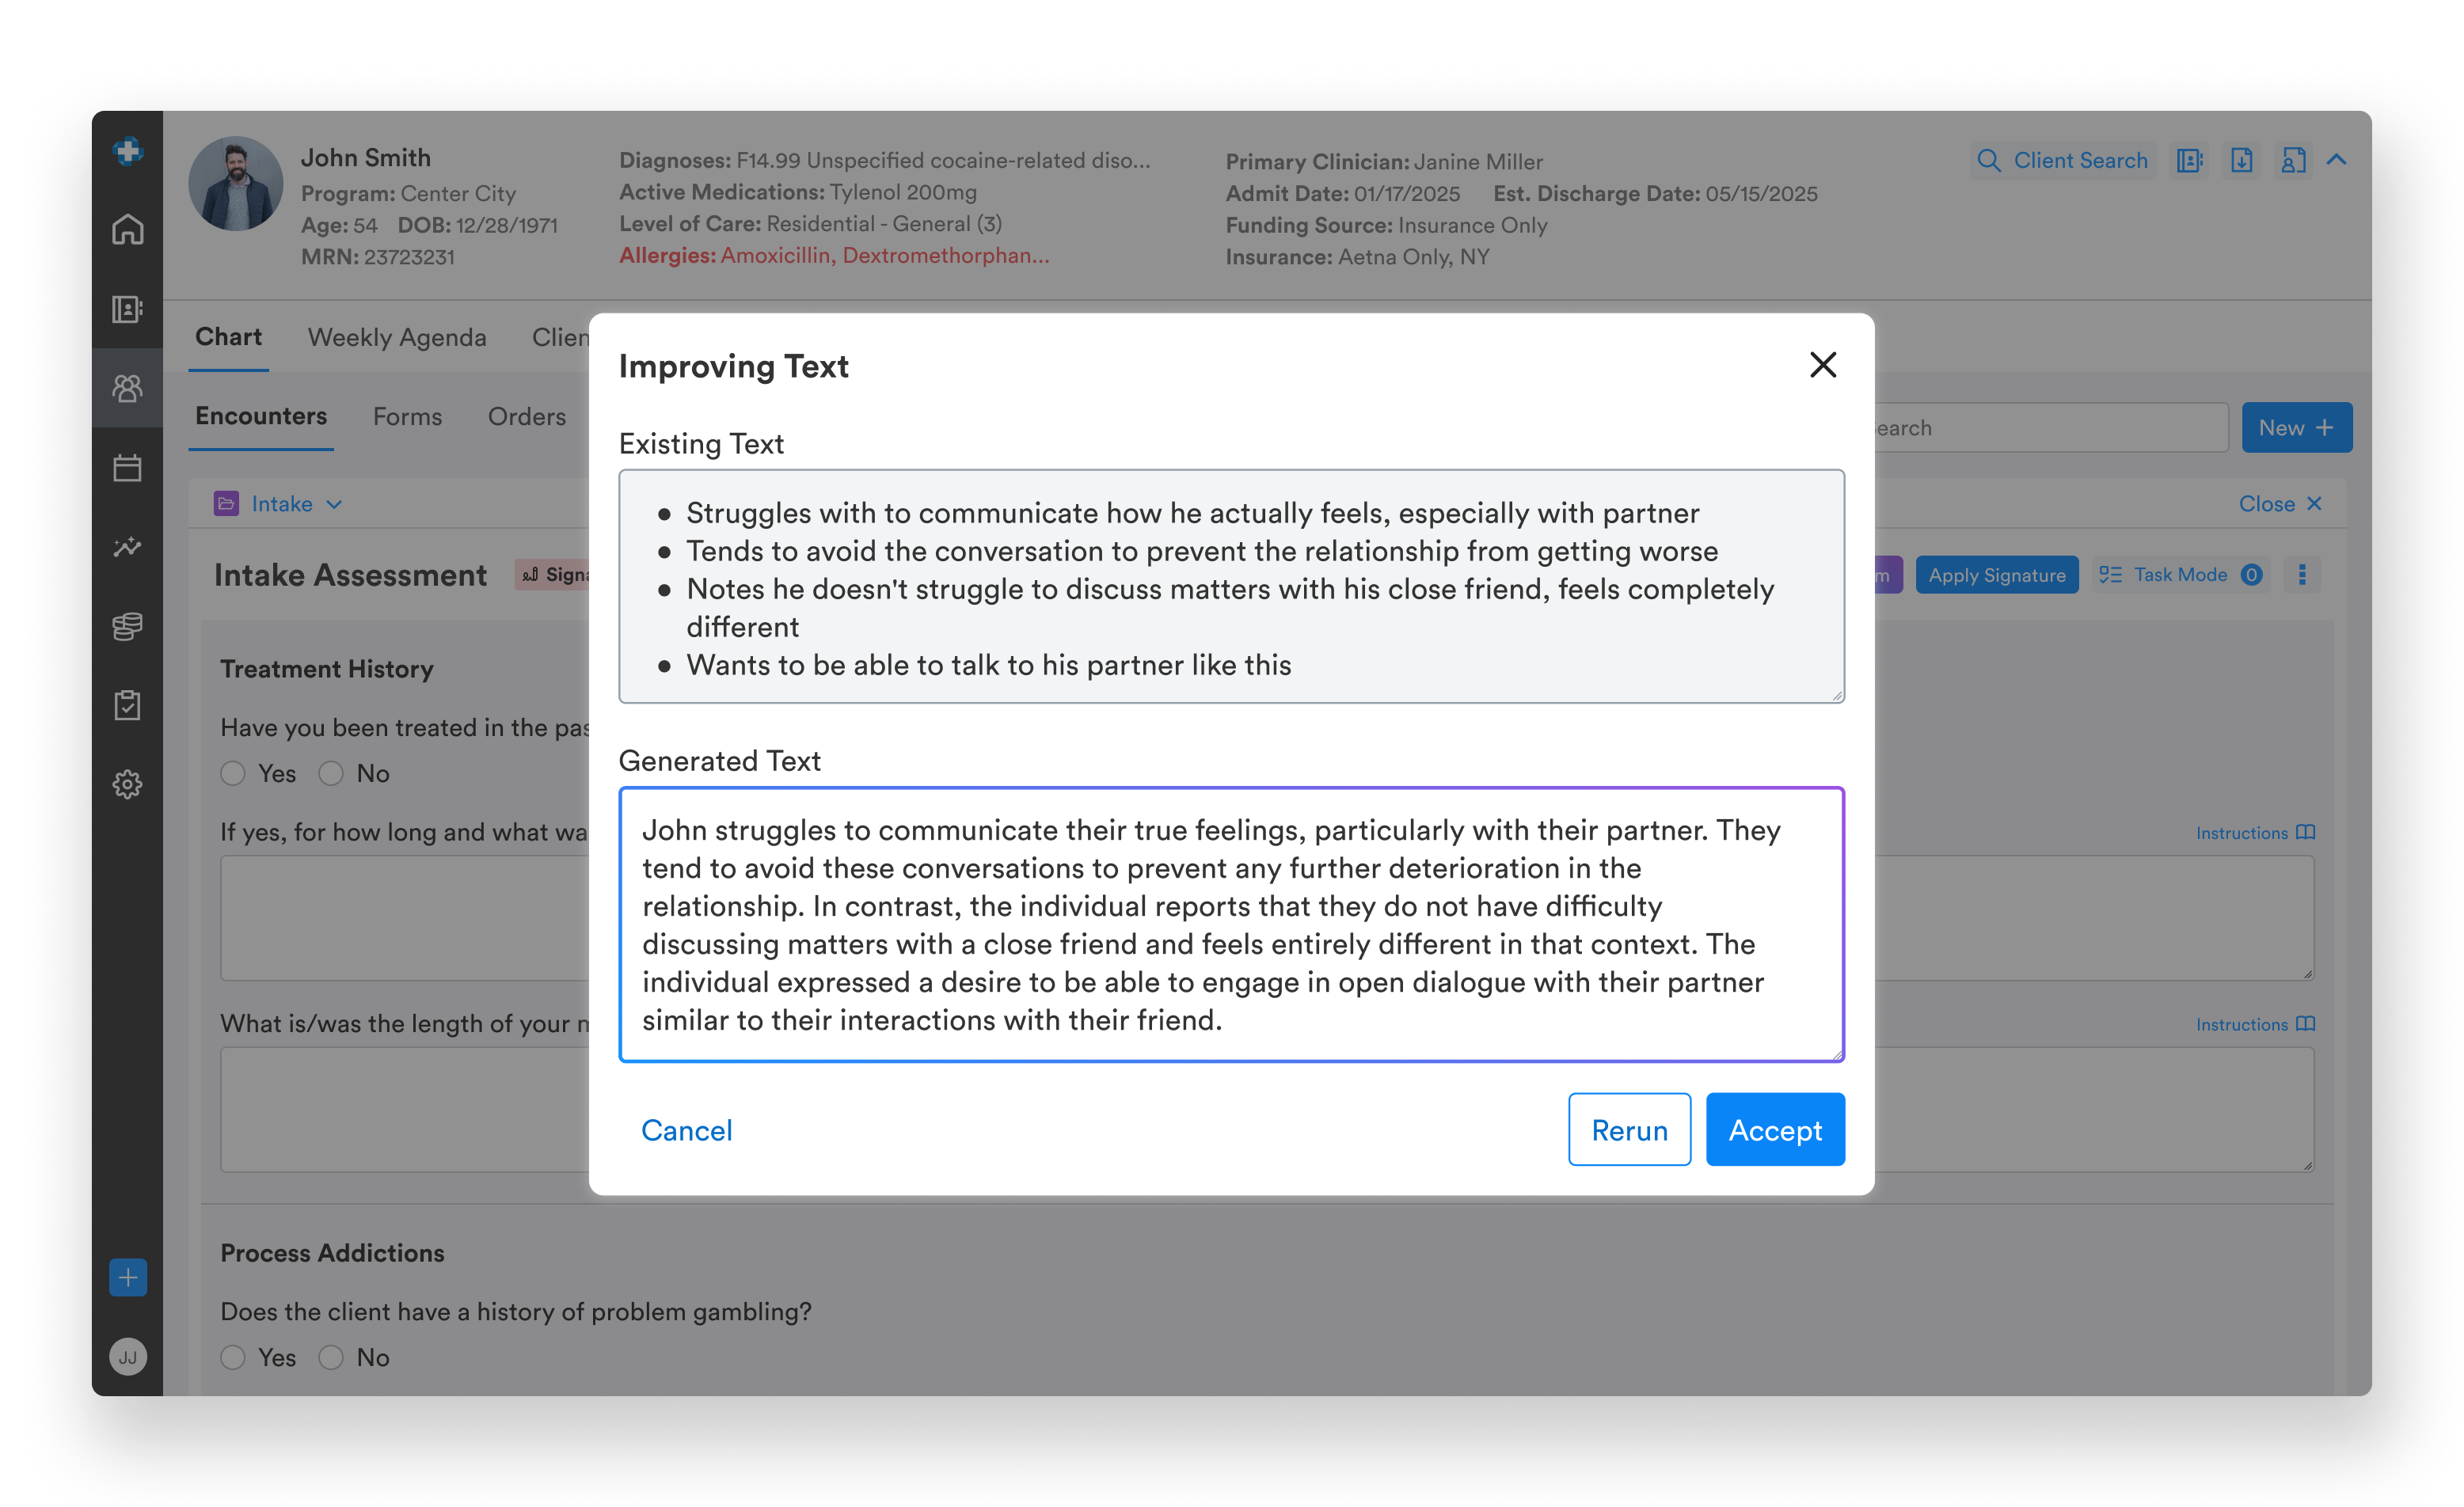Accept the generated text
The image size is (2464, 1507).
[x=1774, y=1130]
